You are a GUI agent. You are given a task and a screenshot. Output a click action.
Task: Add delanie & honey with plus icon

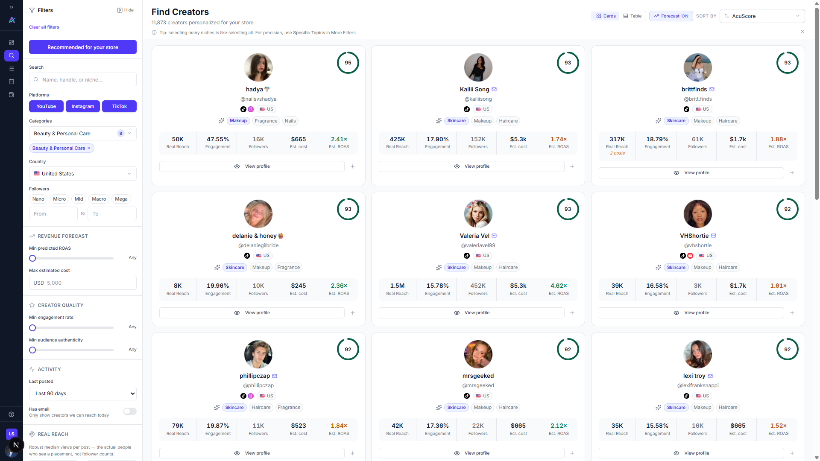[353, 313]
